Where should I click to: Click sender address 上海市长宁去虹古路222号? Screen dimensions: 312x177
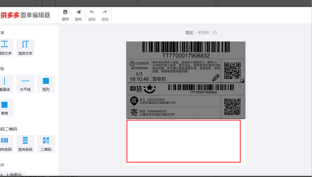(x=157, y=115)
